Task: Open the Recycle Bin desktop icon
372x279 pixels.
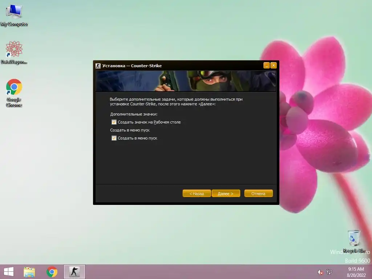Action: (x=354, y=241)
